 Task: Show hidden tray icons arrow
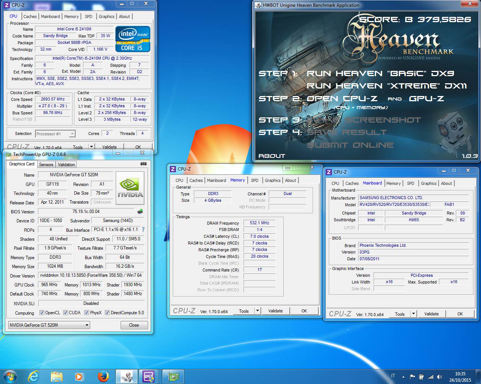(403, 377)
